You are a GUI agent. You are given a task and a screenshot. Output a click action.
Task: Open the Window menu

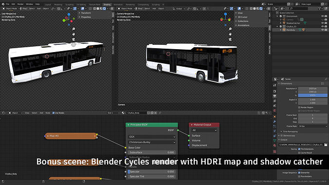29,4
